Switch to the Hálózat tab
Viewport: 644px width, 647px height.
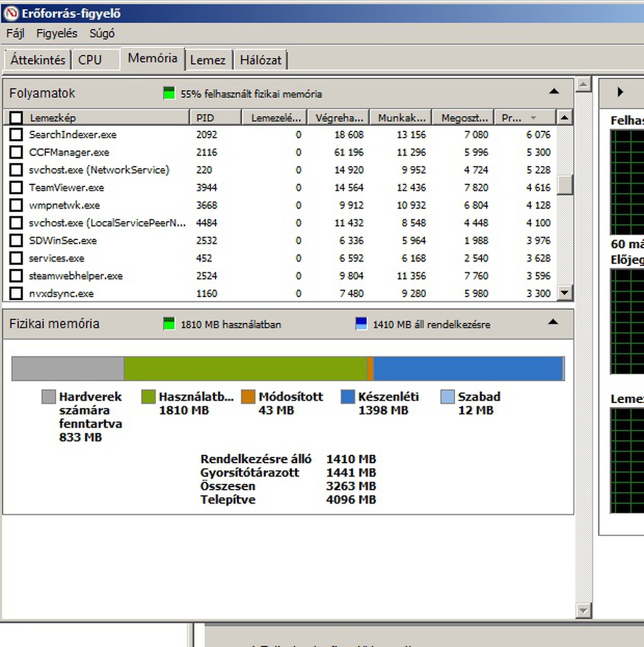tap(260, 60)
